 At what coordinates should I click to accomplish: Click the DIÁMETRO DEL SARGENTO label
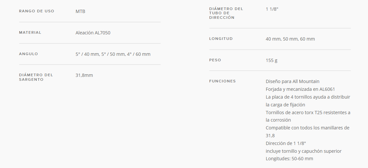pos(36,77)
